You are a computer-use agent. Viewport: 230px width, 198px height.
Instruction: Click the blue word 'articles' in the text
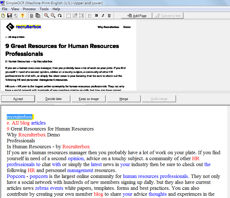pyautogui.click(x=38, y=123)
